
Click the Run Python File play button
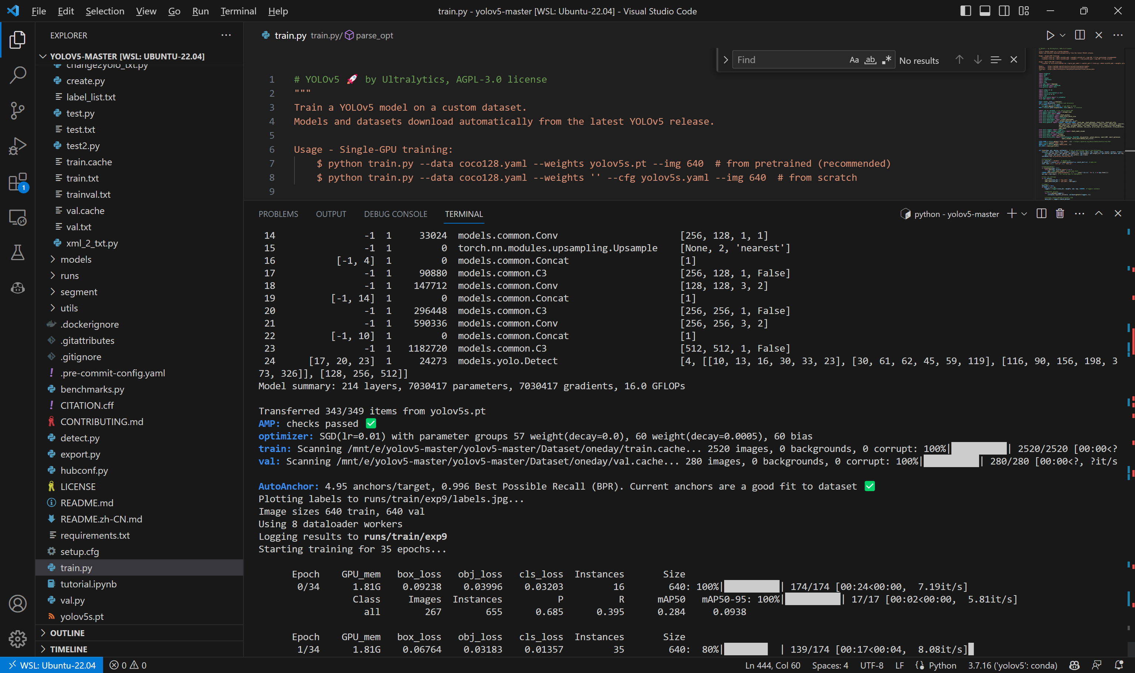[x=1050, y=35]
